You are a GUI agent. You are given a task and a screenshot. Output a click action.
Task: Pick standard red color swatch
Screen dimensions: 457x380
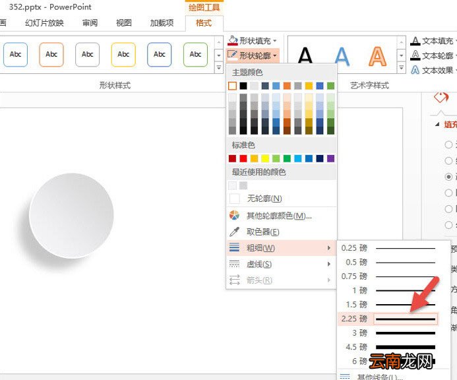pos(243,158)
